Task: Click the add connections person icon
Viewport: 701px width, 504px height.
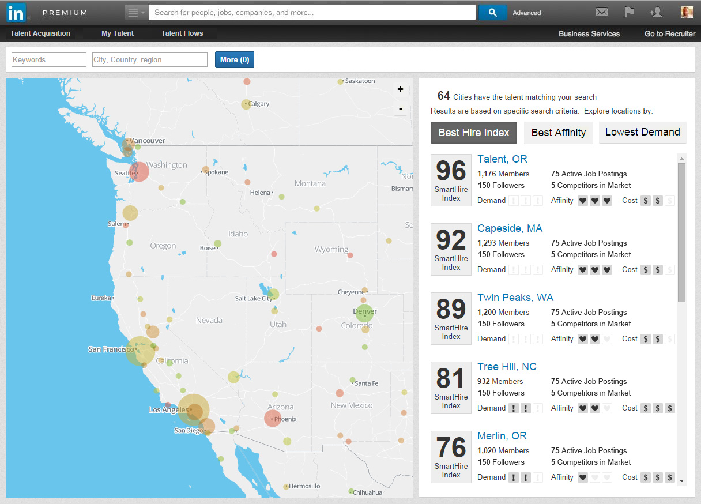Action: [656, 12]
